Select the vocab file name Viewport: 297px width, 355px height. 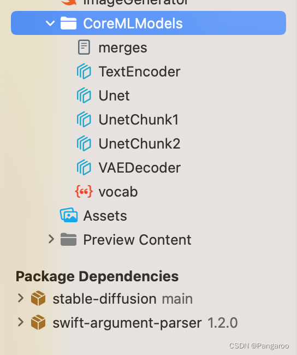(x=118, y=192)
